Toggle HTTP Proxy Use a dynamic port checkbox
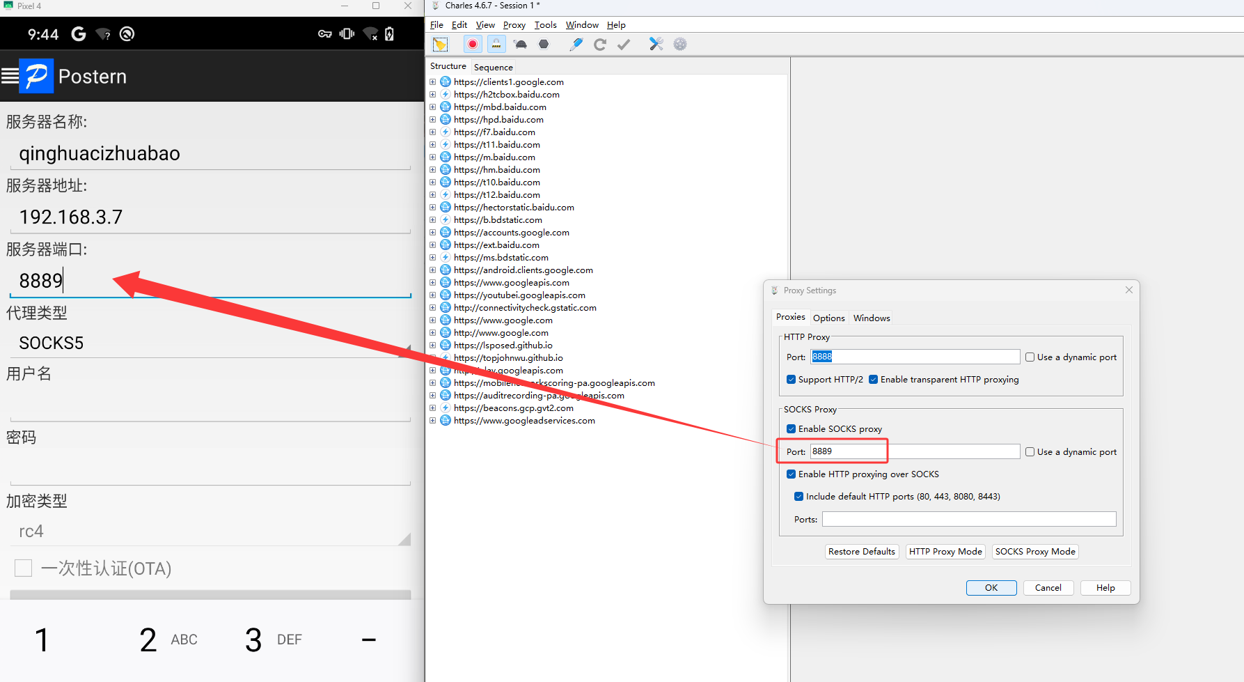Viewport: 1244px width, 682px height. tap(1030, 357)
